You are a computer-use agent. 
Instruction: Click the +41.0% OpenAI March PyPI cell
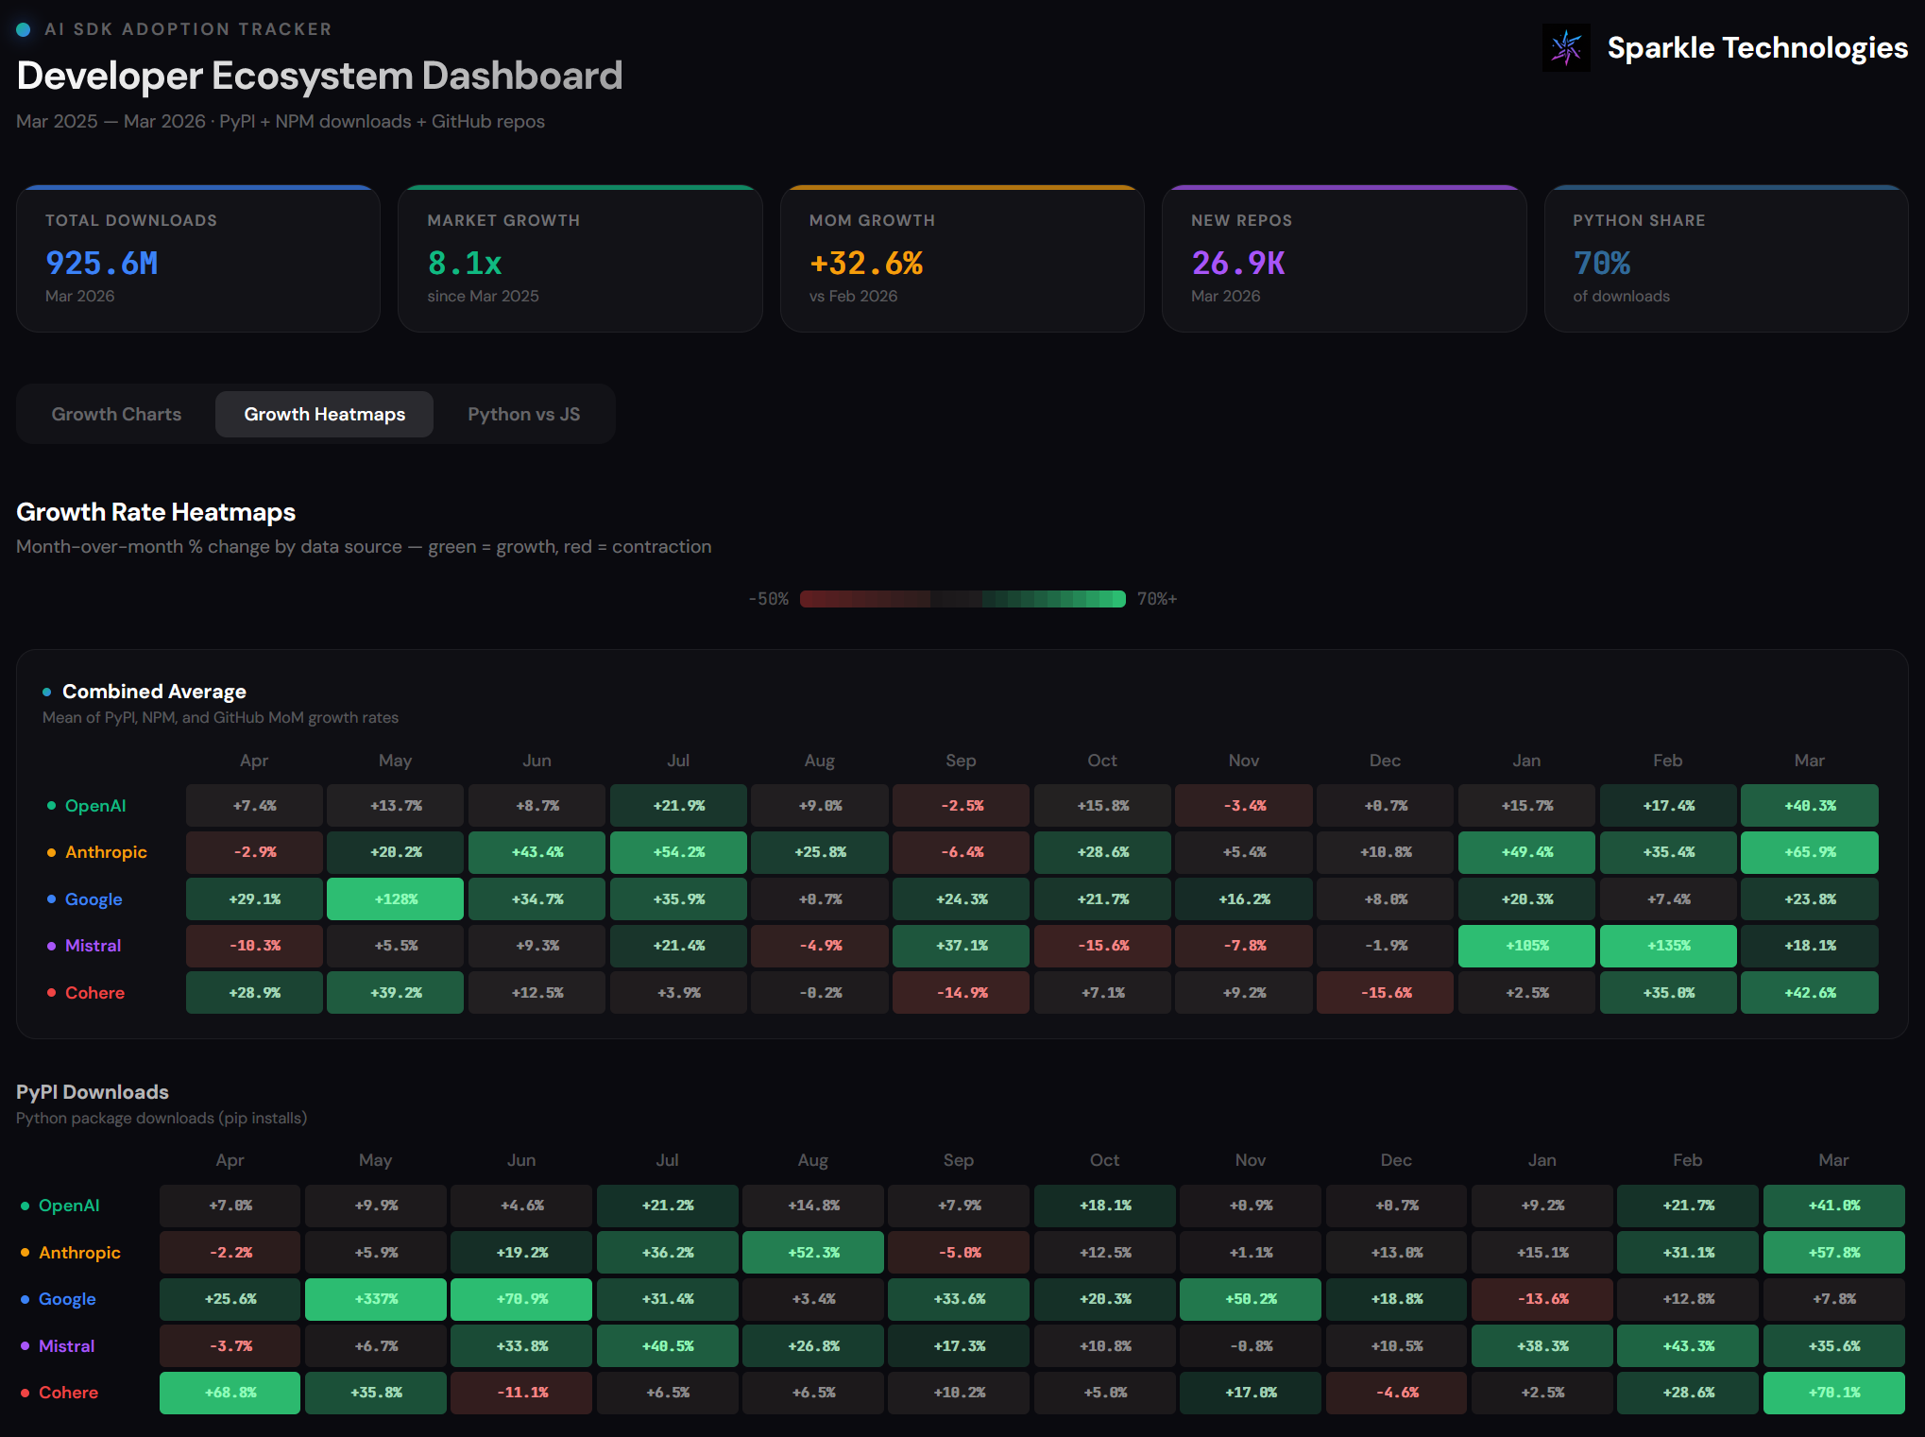(1834, 1206)
